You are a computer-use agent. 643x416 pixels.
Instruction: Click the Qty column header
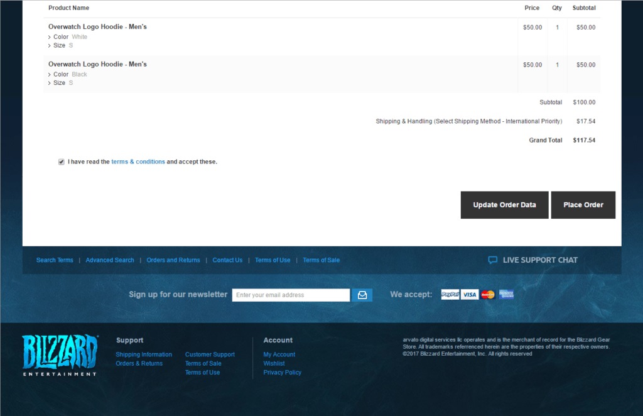click(x=557, y=8)
